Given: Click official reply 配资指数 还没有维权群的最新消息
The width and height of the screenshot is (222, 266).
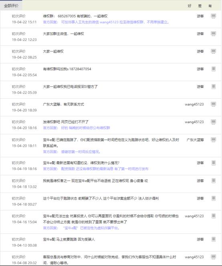Looking at the screenshot, I should click(96, 169).
